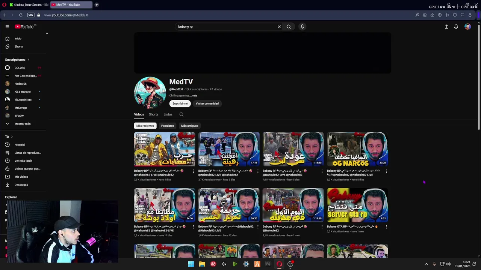Show hidden system tray icons
Viewport: 481px width, 270px height.
[426, 264]
